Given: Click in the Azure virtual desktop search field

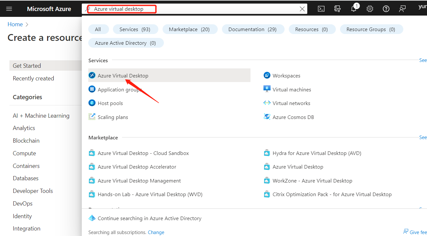Looking at the screenshot, I should click(195, 9).
